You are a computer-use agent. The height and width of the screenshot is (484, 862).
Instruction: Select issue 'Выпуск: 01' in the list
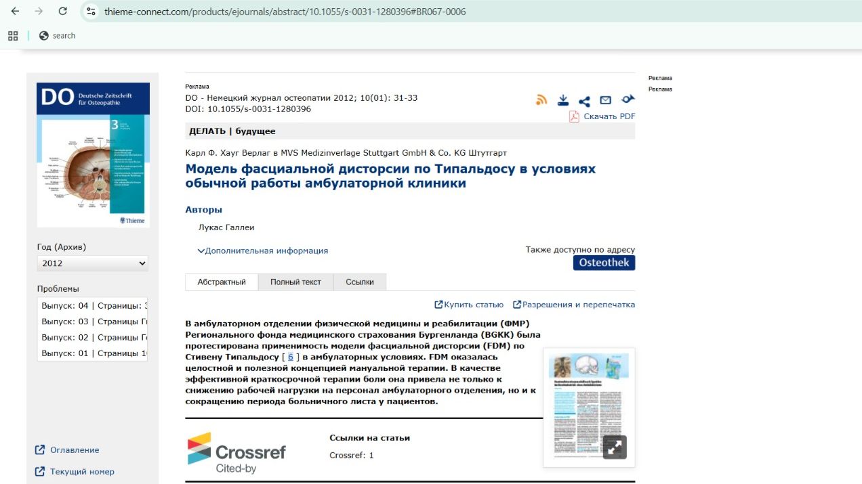click(x=93, y=353)
